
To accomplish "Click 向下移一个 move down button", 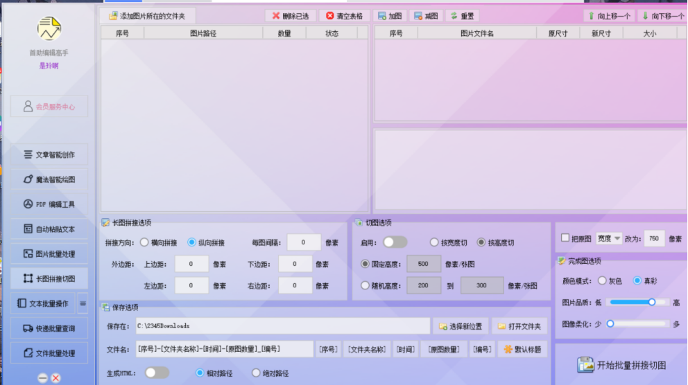I will tap(663, 16).
